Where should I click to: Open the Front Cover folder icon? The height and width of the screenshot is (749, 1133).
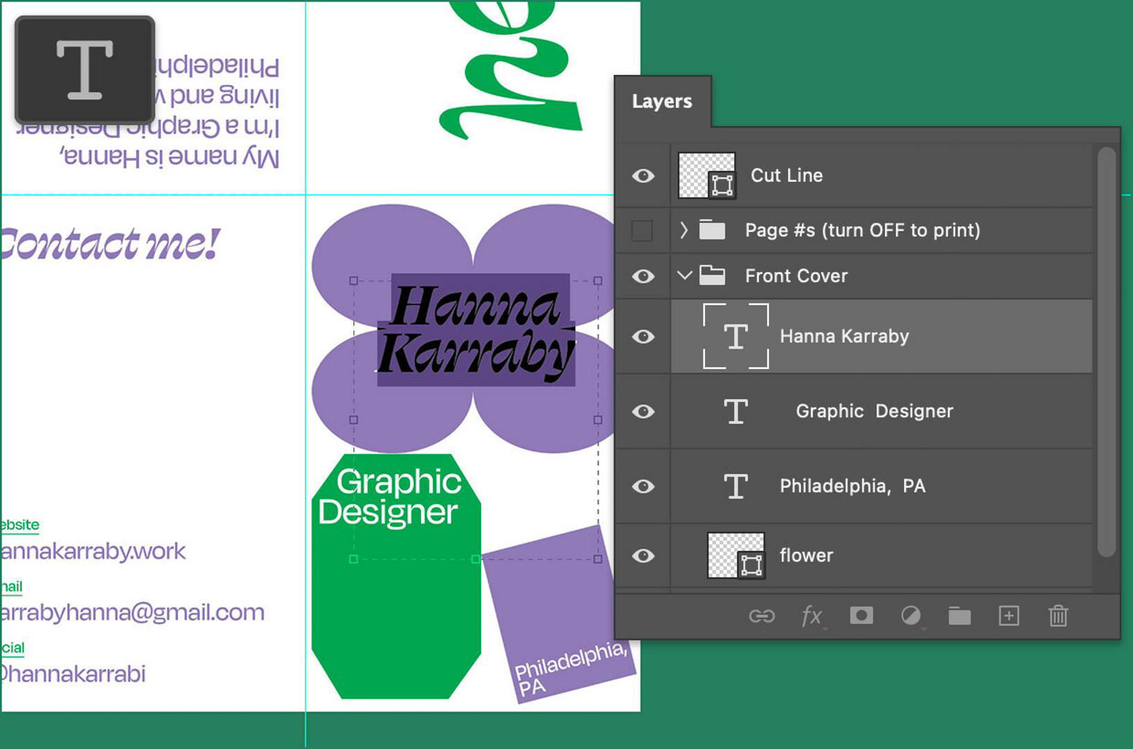pos(713,275)
